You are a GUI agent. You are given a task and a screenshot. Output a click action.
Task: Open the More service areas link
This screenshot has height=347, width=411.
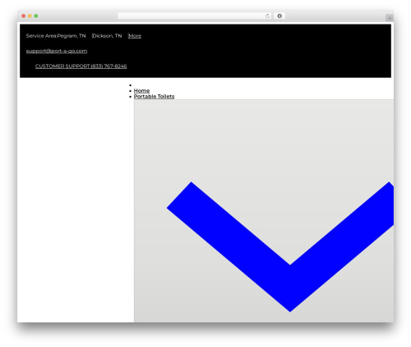[x=135, y=36]
